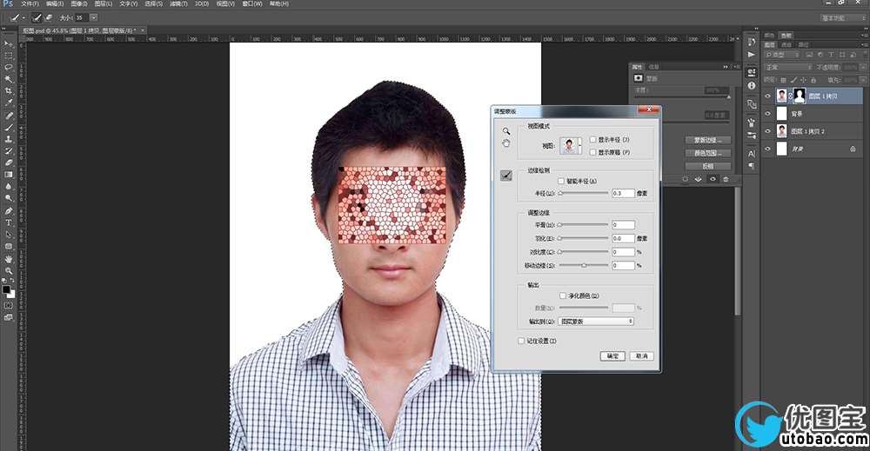Collapse the Properties panel double arrow
Screen dimensions: 870x451
[726, 67]
